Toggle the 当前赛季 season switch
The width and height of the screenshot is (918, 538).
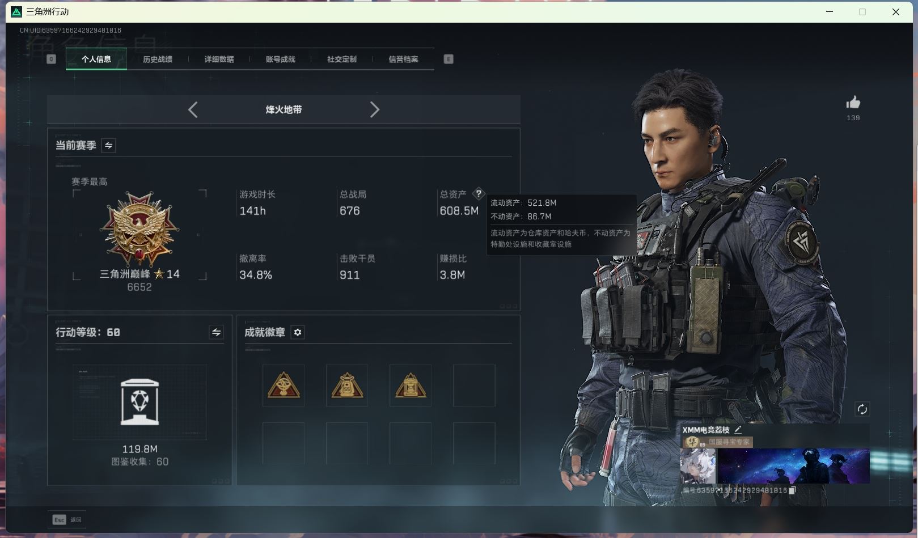108,146
